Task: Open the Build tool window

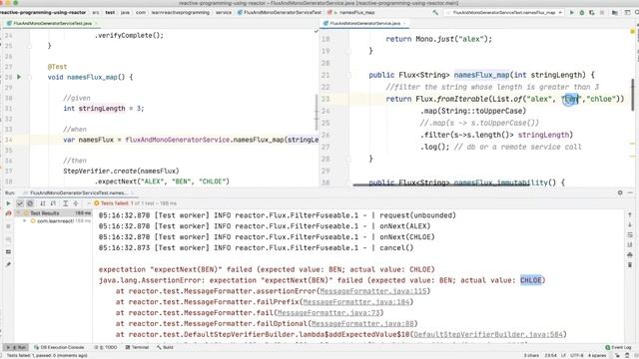Action: 165,347
